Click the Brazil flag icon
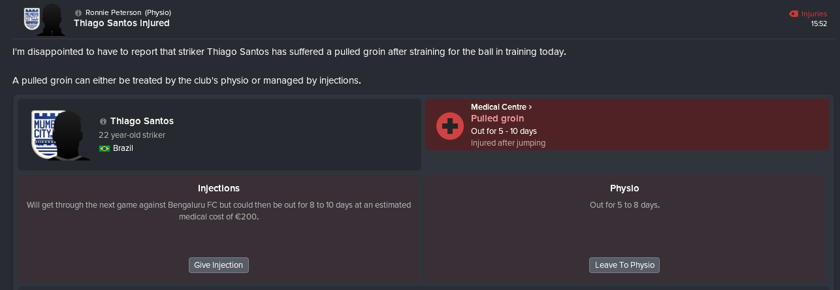The width and height of the screenshot is (840, 290). pos(104,148)
